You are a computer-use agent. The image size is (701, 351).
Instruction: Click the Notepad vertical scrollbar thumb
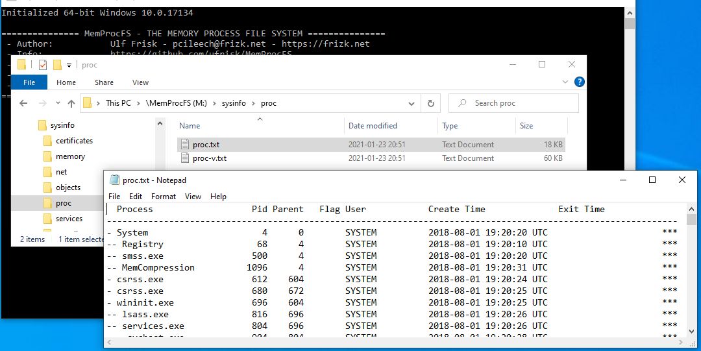692,219
